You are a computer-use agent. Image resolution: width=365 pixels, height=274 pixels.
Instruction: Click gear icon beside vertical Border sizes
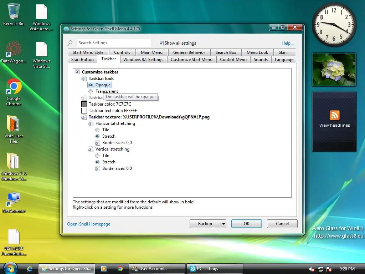coord(97,168)
